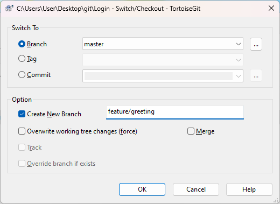Click the ellipsis button beside Commit field

point(256,76)
